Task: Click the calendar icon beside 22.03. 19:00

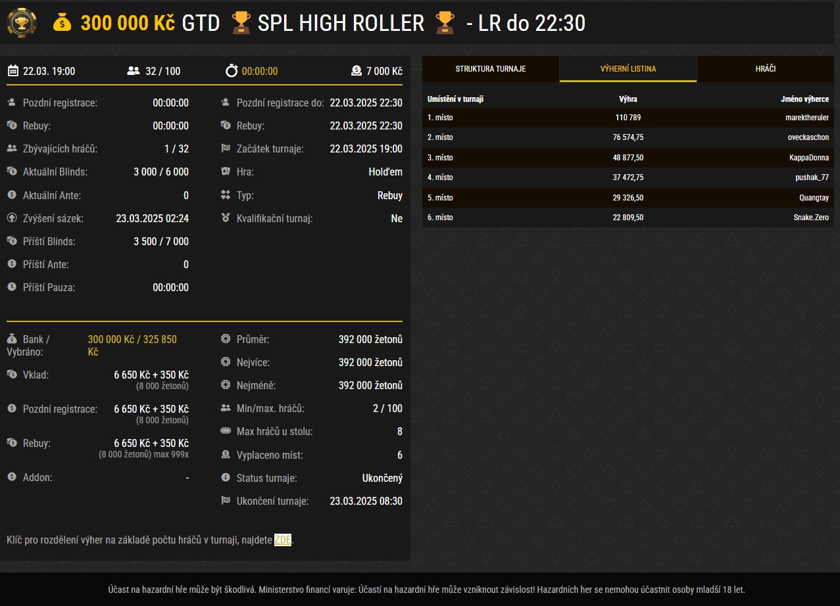Action: click(x=12, y=71)
